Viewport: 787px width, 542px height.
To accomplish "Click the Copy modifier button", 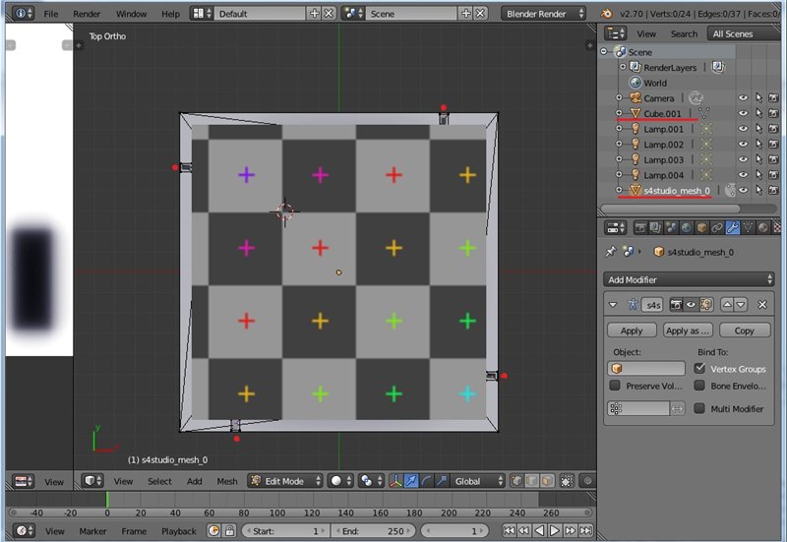I will pyautogui.click(x=745, y=331).
